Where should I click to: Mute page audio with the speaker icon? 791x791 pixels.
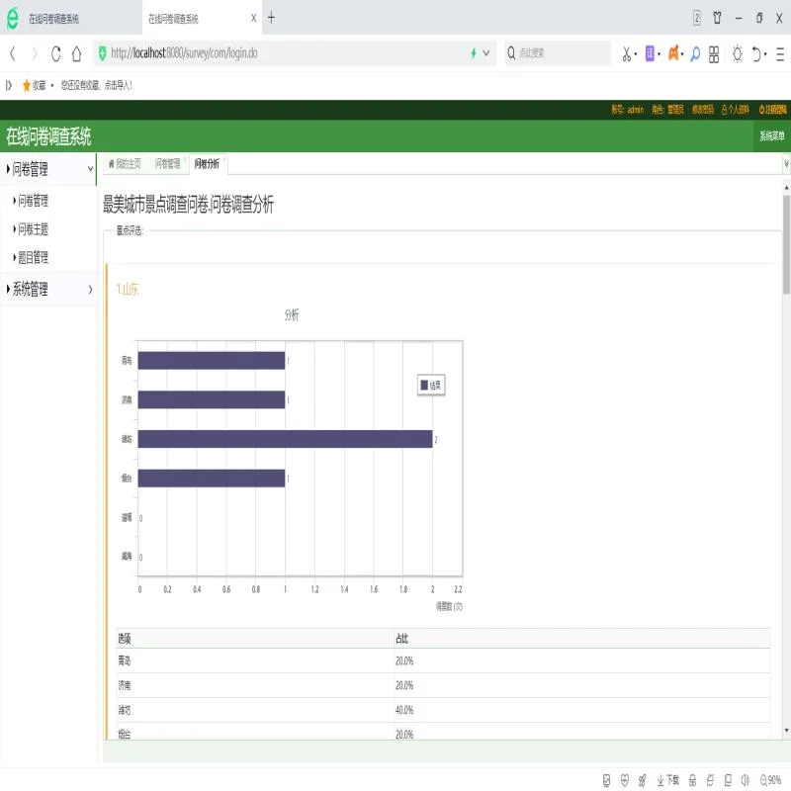(x=745, y=780)
